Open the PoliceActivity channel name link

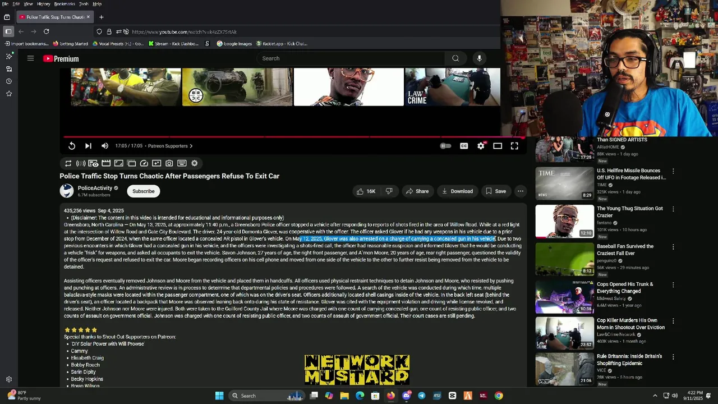pos(95,188)
